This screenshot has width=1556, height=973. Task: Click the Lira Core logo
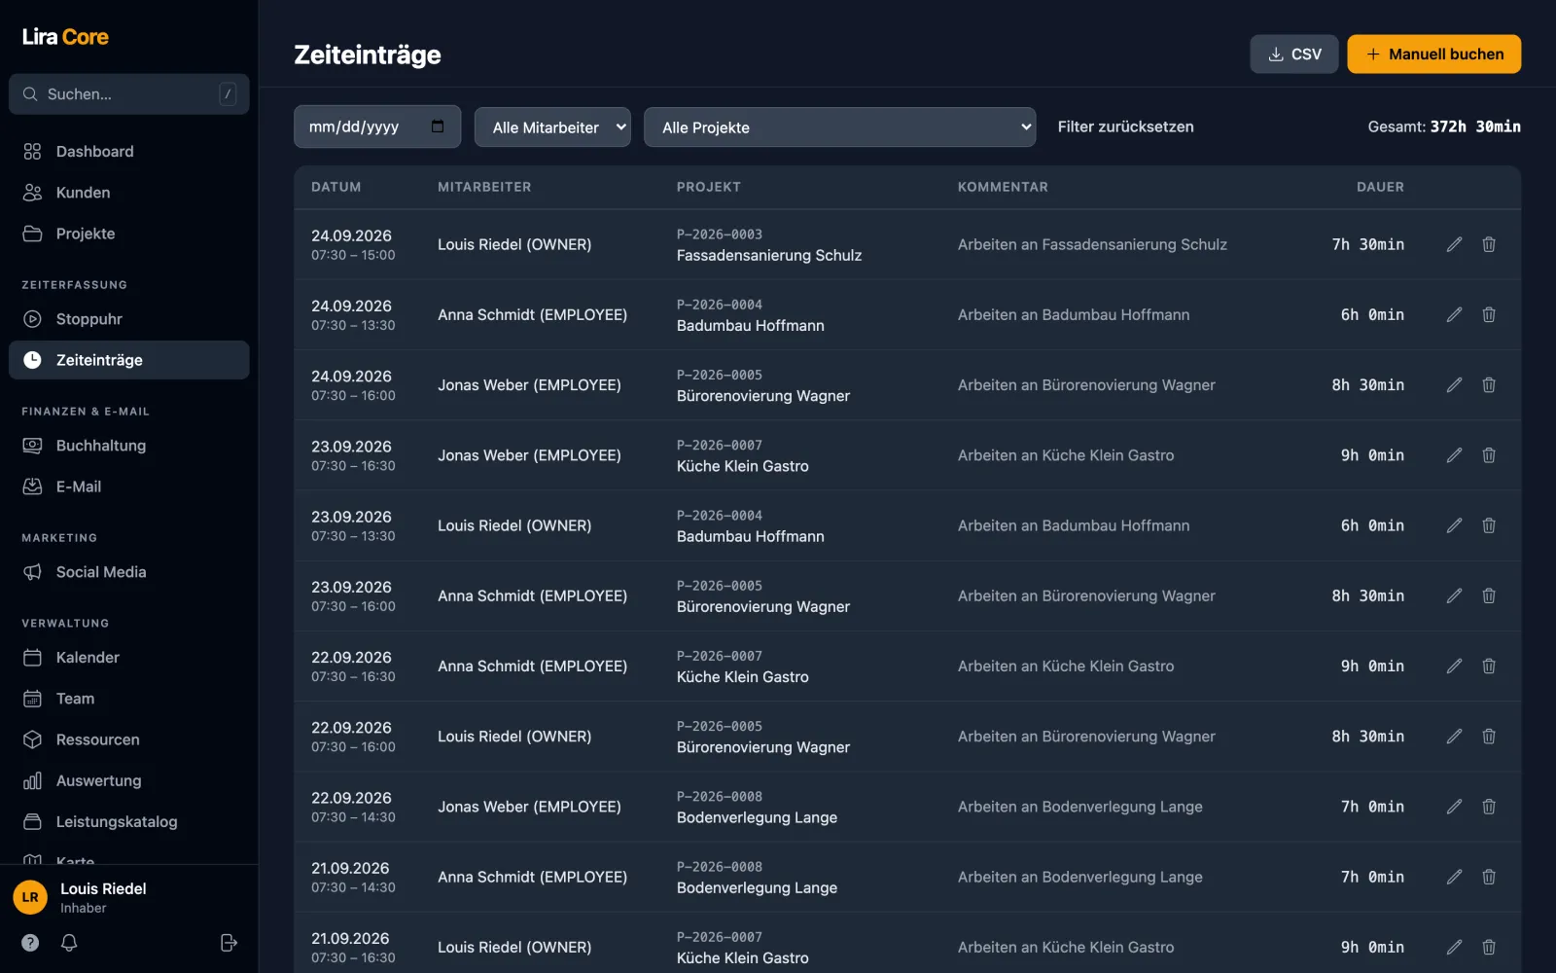[x=65, y=37]
